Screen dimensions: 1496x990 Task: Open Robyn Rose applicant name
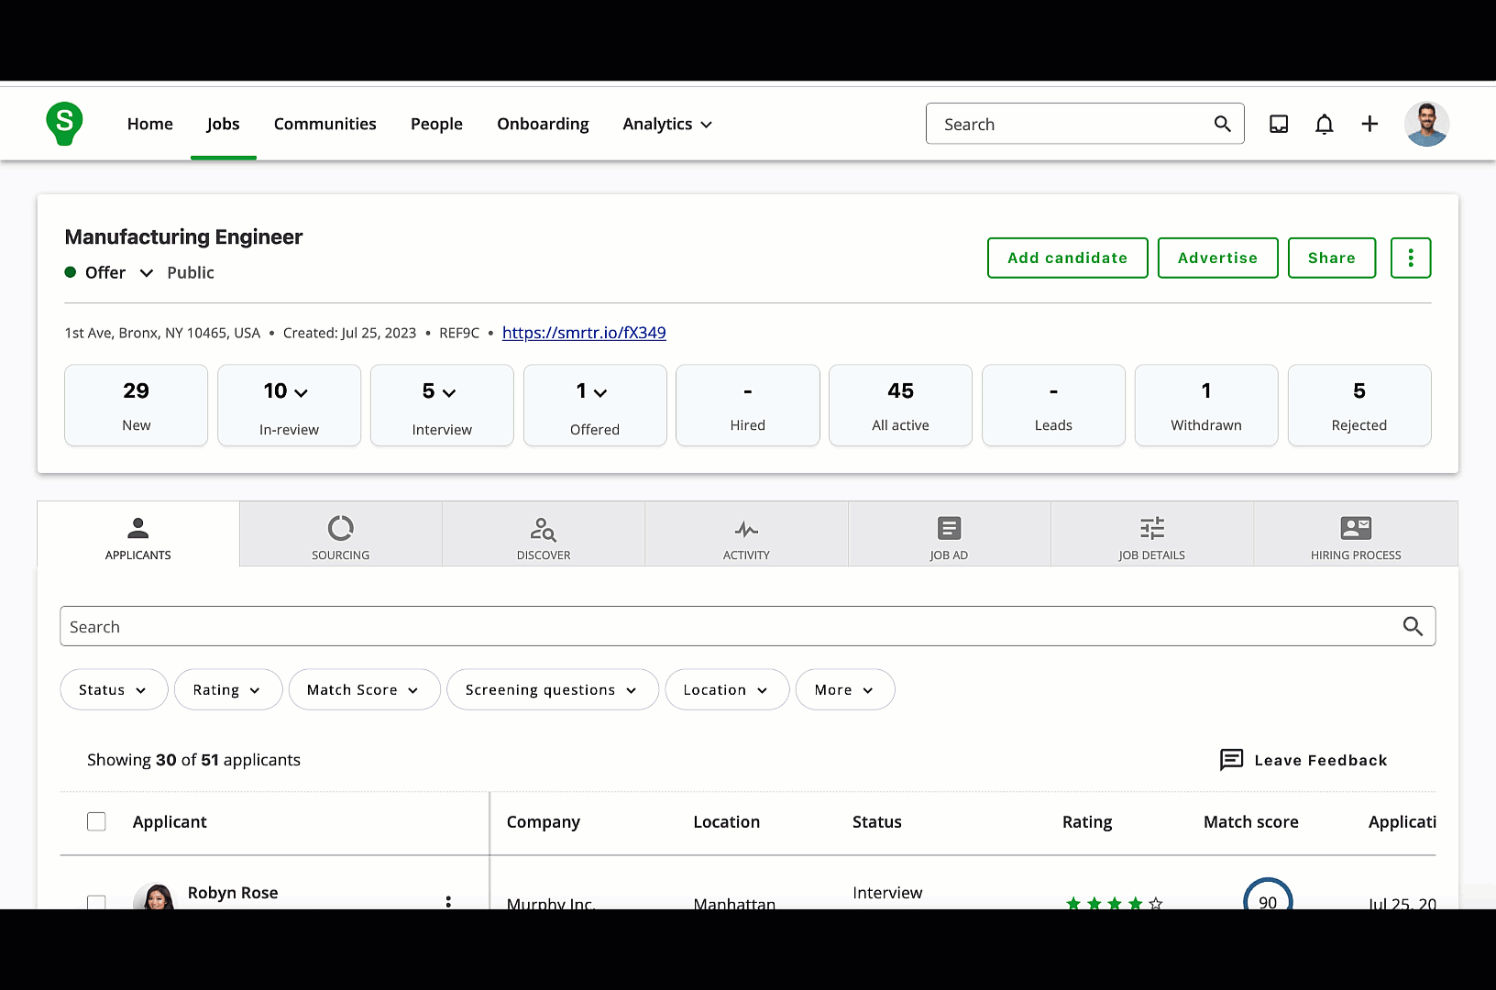click(233, 892)
